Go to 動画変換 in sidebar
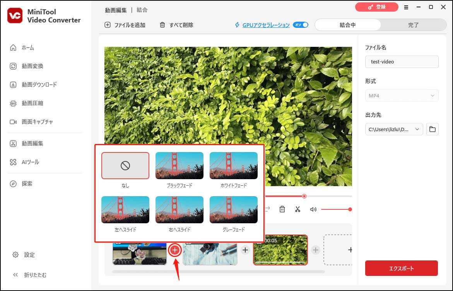Screen dimensions: 453x291 coord(27,66)
